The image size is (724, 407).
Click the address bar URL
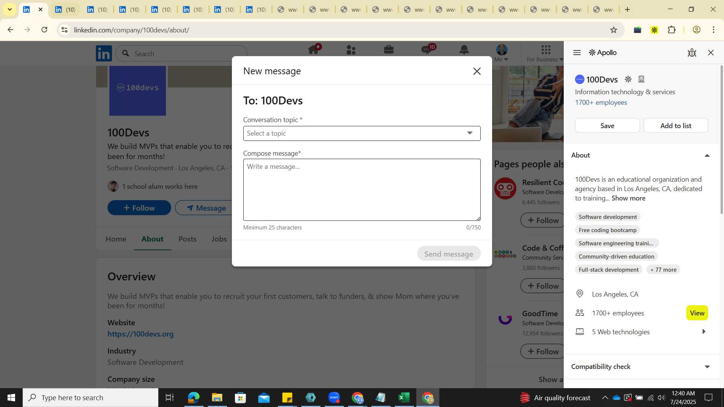(x=131, y=30)
